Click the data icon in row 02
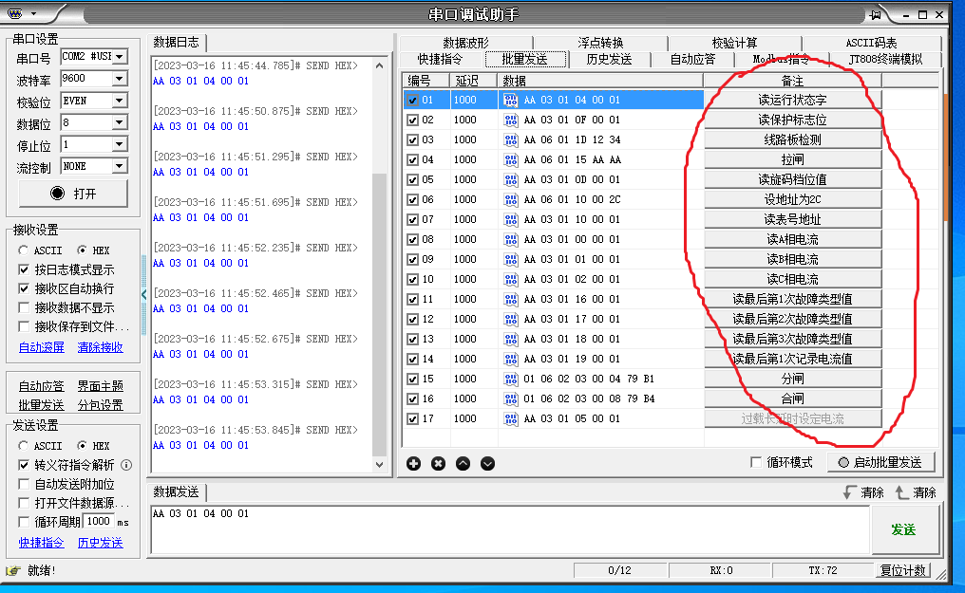 [x=510, y=120]
